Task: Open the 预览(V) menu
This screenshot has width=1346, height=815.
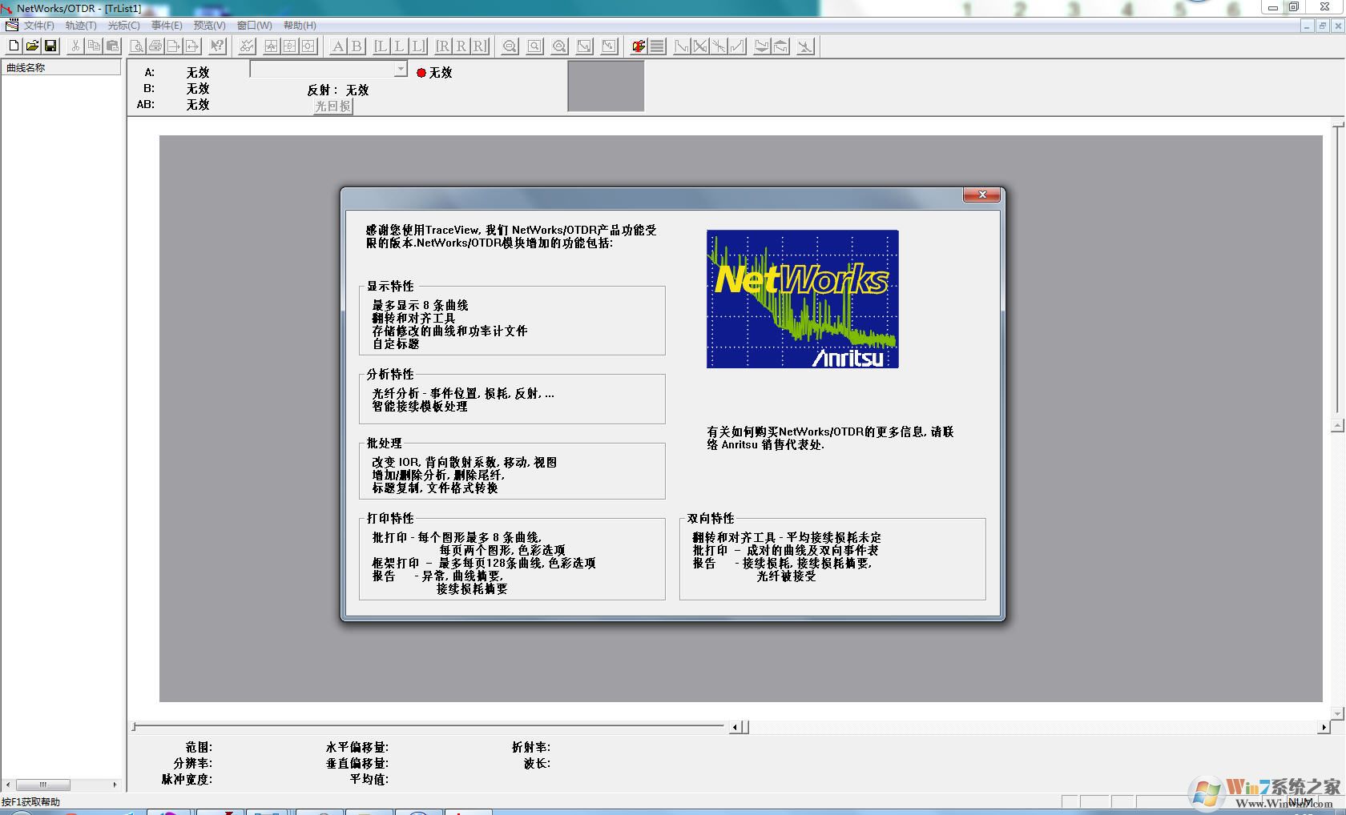Action: (209, 26)
